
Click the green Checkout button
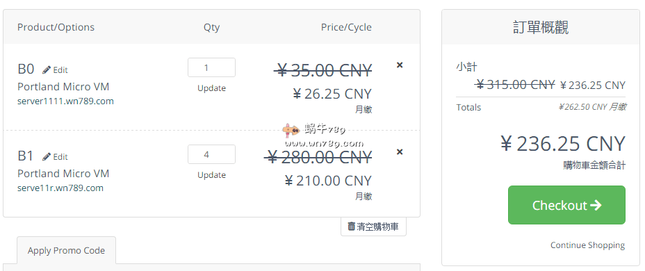(x=566, y=205)
